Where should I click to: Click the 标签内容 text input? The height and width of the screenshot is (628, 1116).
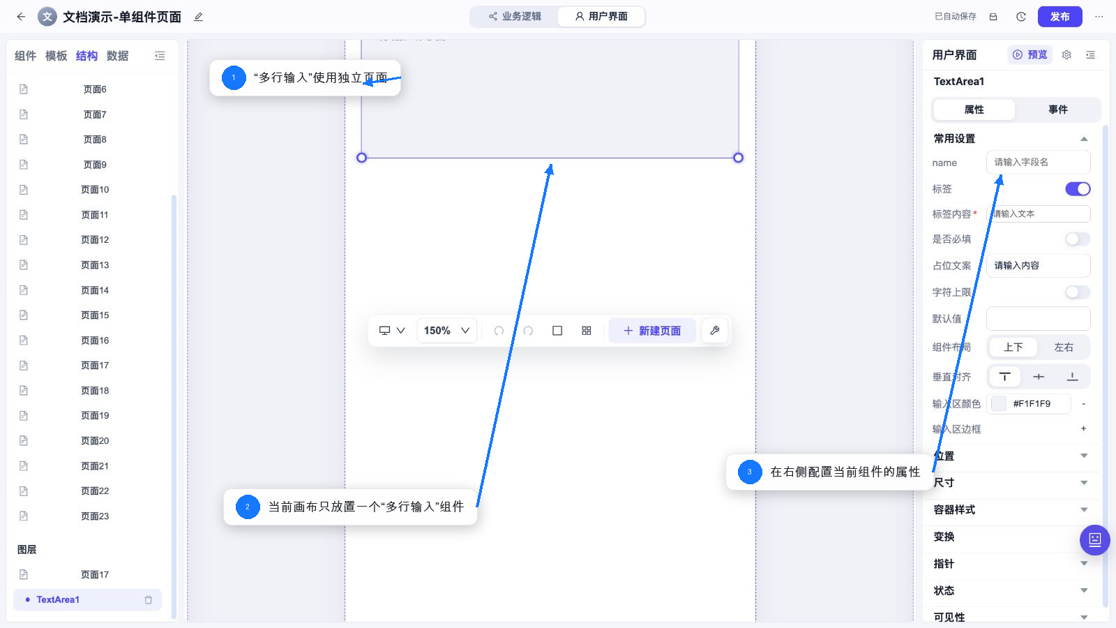[1039, 214]
